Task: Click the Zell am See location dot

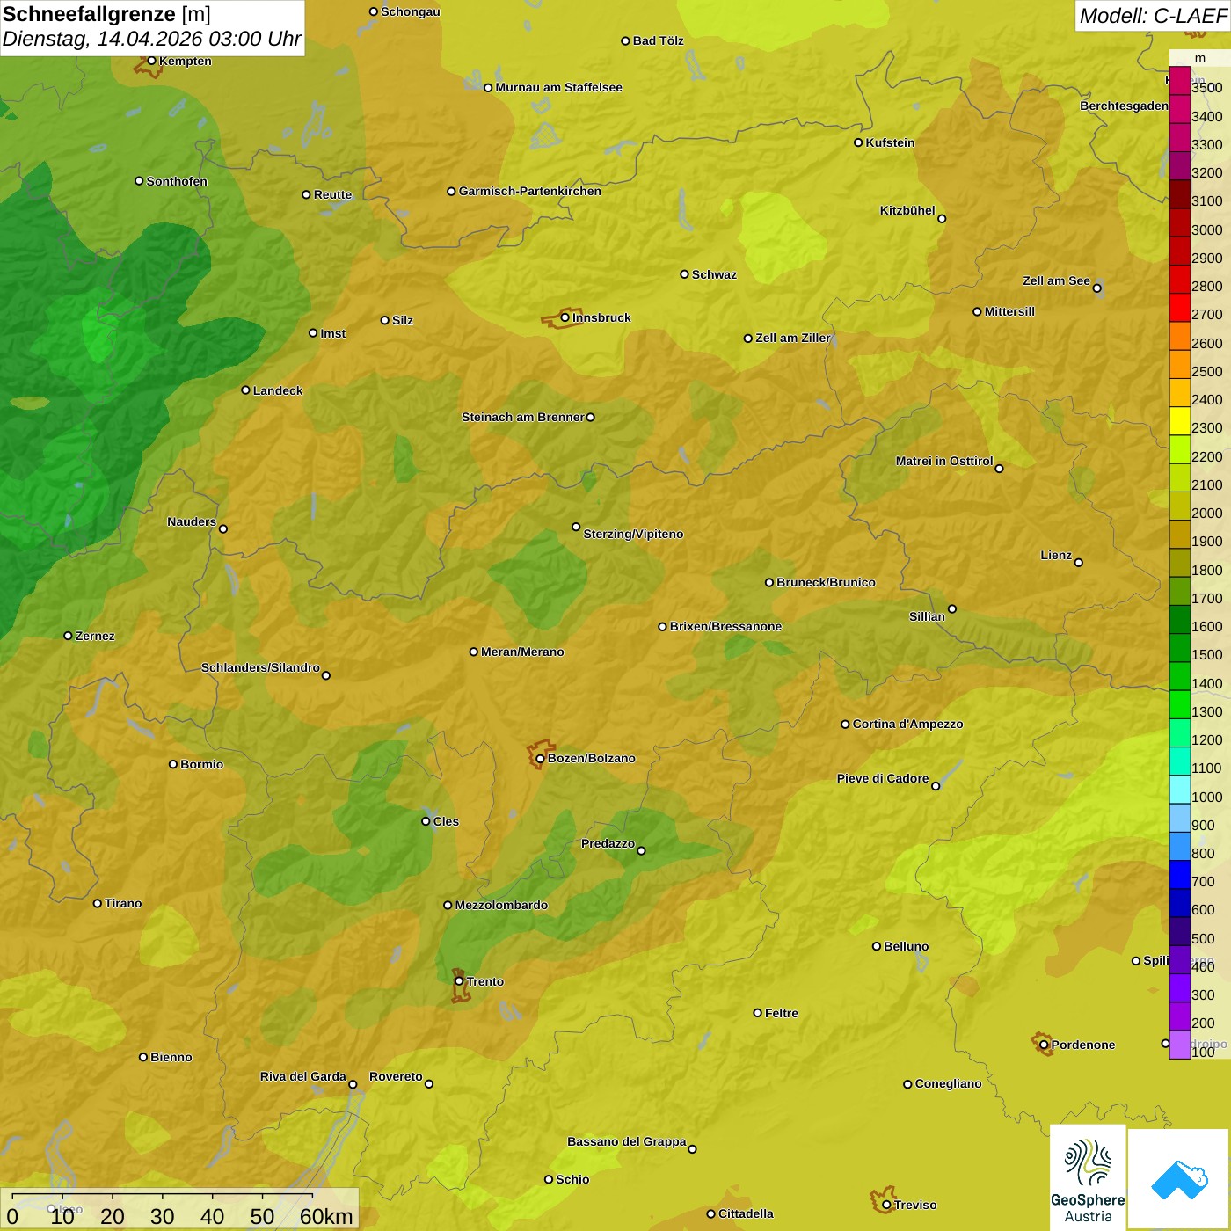Action: [x=1096, y=288]
